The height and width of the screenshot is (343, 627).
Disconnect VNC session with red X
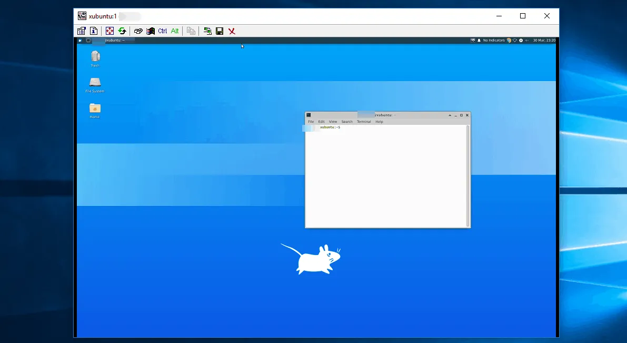232,31
